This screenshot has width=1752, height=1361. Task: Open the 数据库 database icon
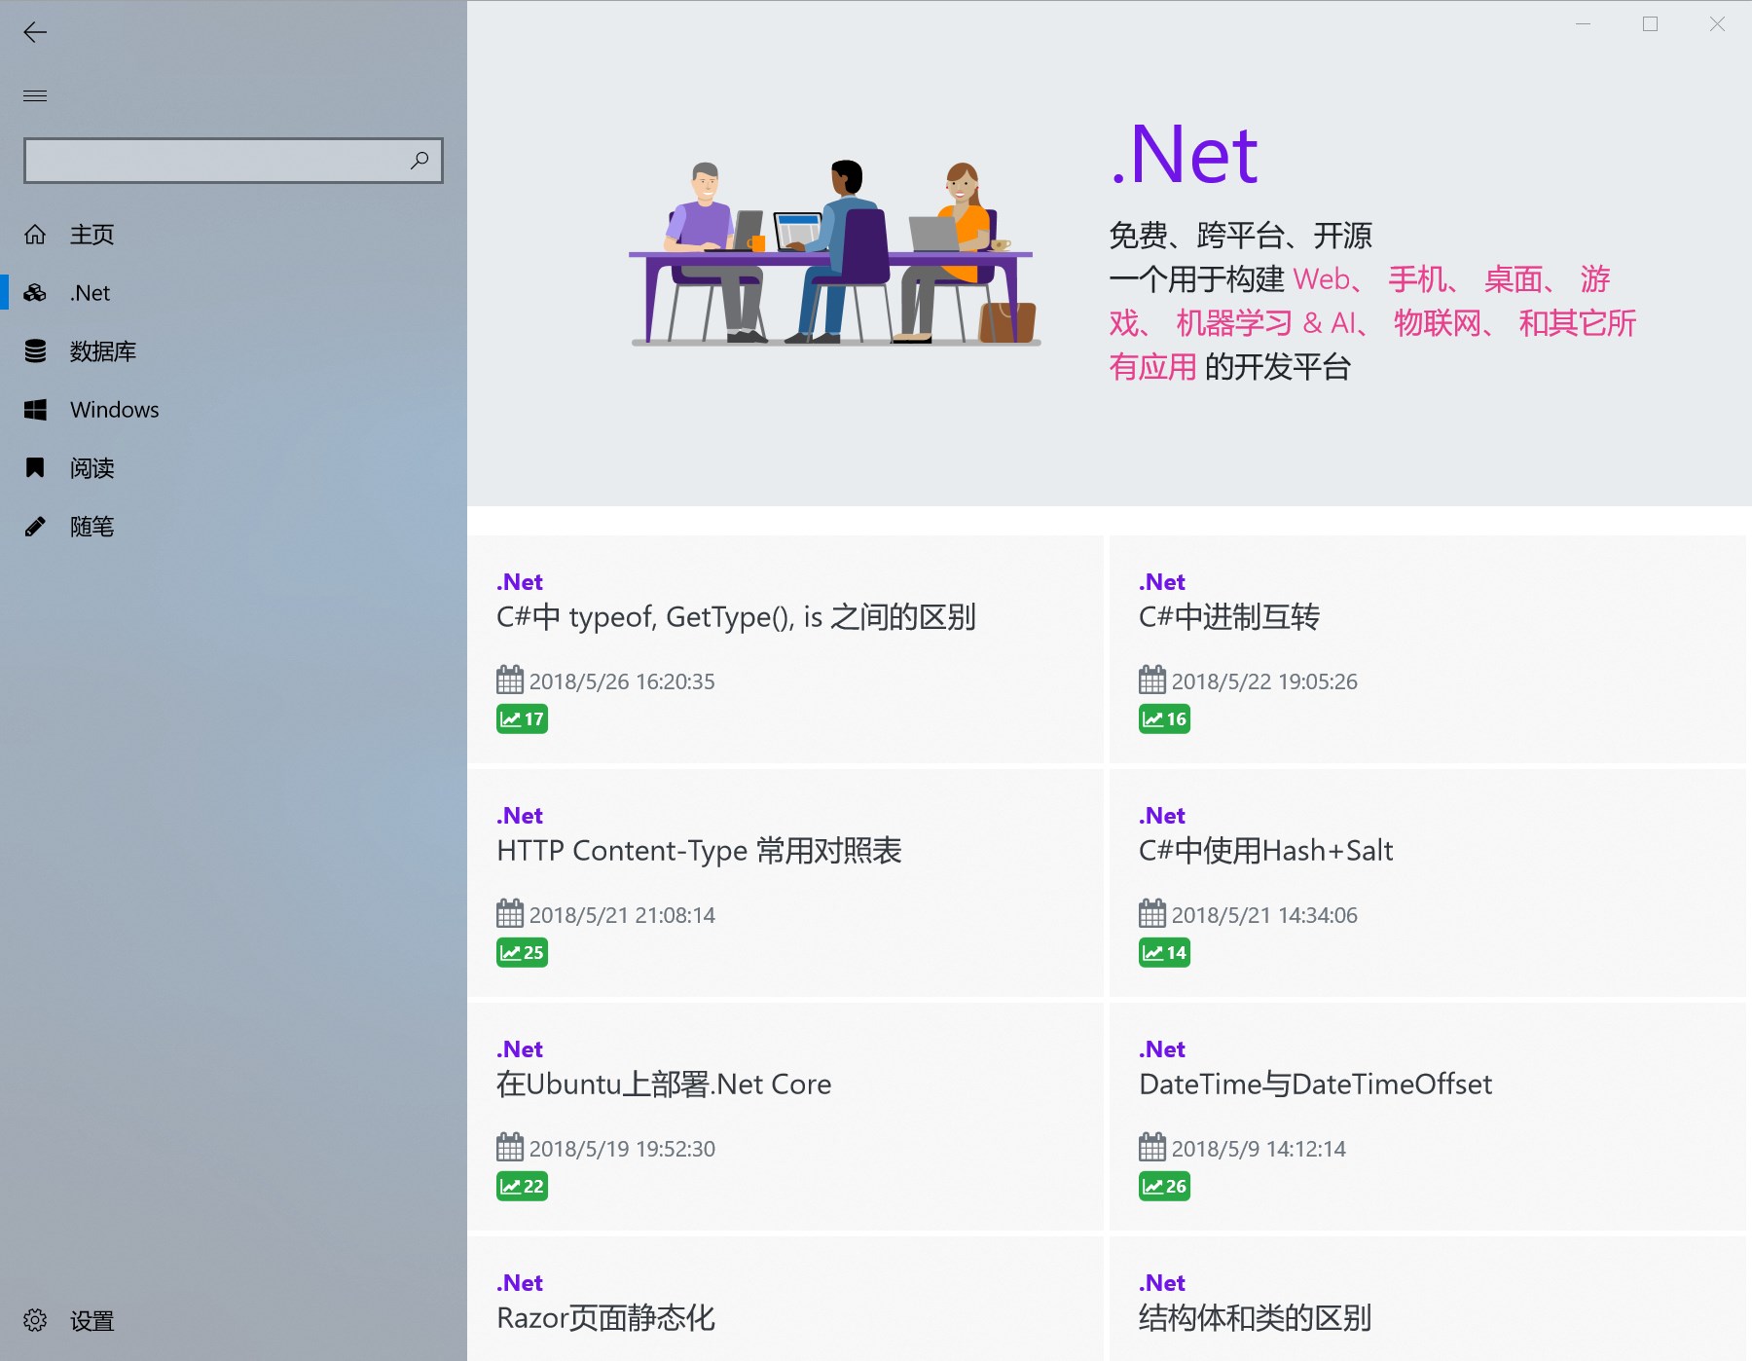[x=35, y=351]
